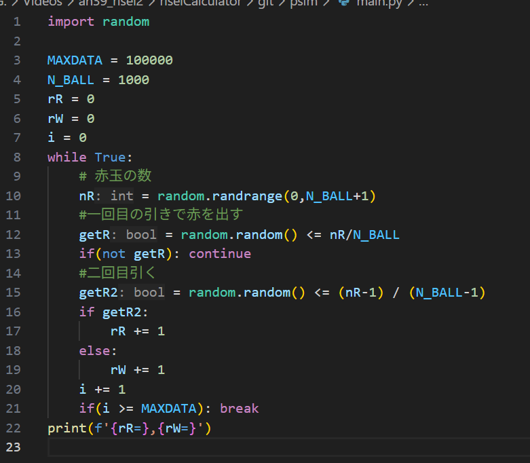This screenshot has width=530, height=463.
Task: Click 'randrange' on line 10
Action: 247,196
